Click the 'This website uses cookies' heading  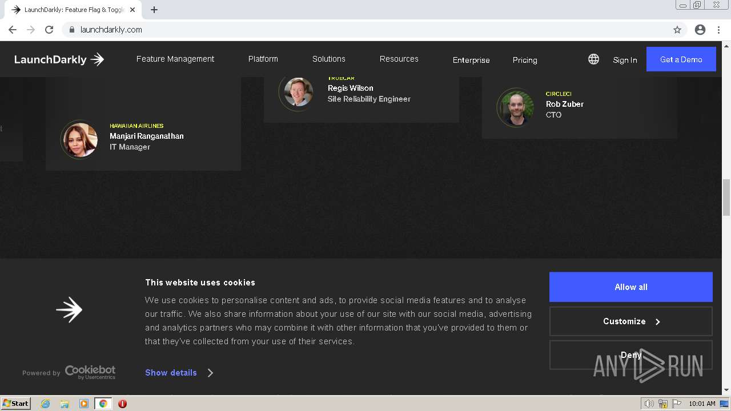click(x=200, y=283)
